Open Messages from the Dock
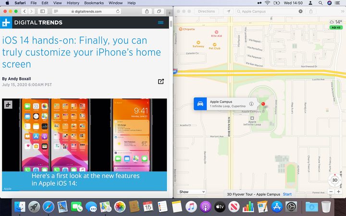 [x=91, y=207]
